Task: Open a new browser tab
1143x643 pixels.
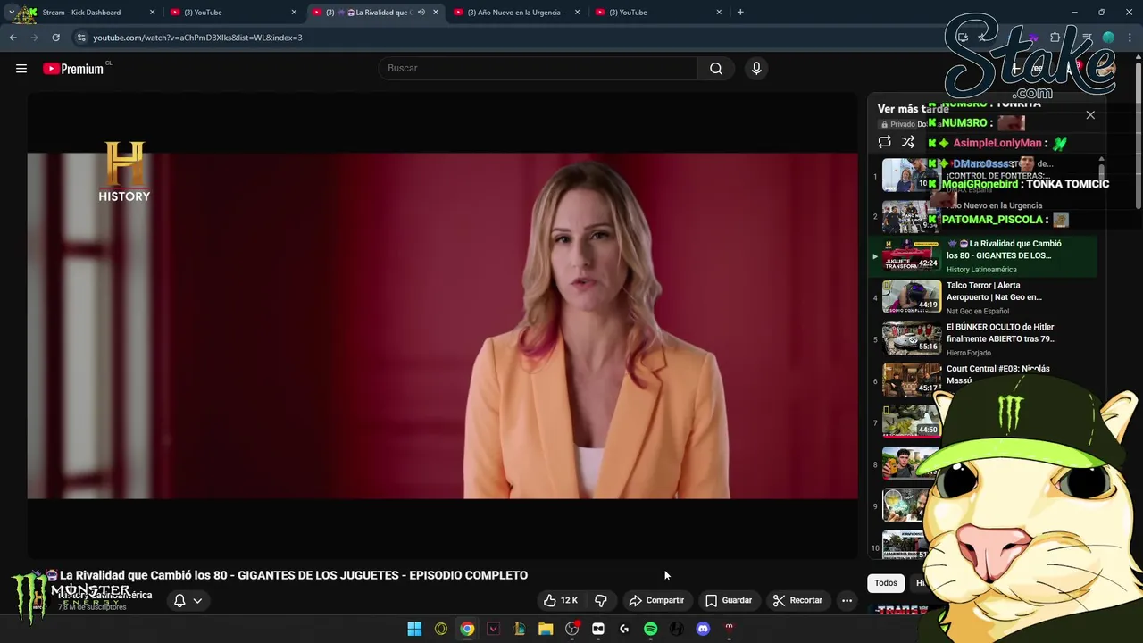Action: (x=740, y=13)
